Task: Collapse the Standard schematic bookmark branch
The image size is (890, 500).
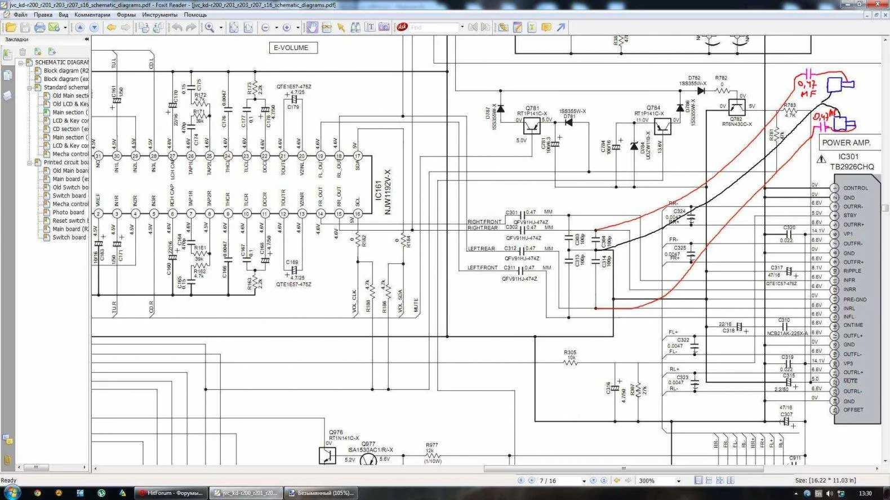Action: [x=29, y=88]
